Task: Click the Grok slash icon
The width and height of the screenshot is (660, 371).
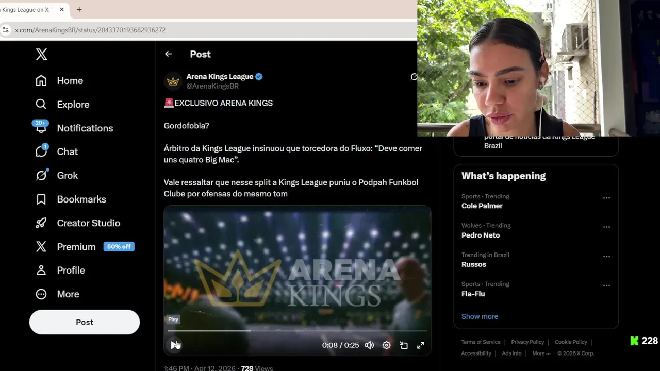Action: [41, 175]
